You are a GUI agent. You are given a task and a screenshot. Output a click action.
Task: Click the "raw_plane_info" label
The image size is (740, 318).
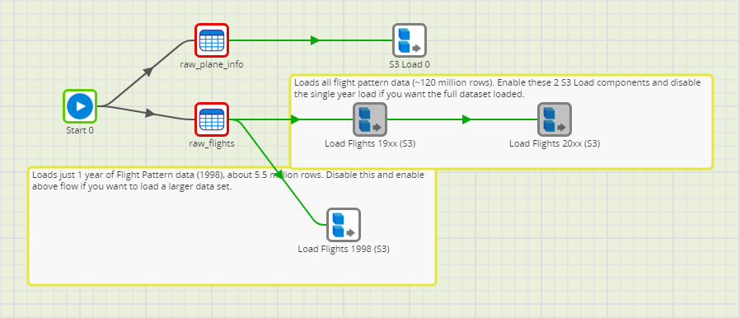coord(212,64)
